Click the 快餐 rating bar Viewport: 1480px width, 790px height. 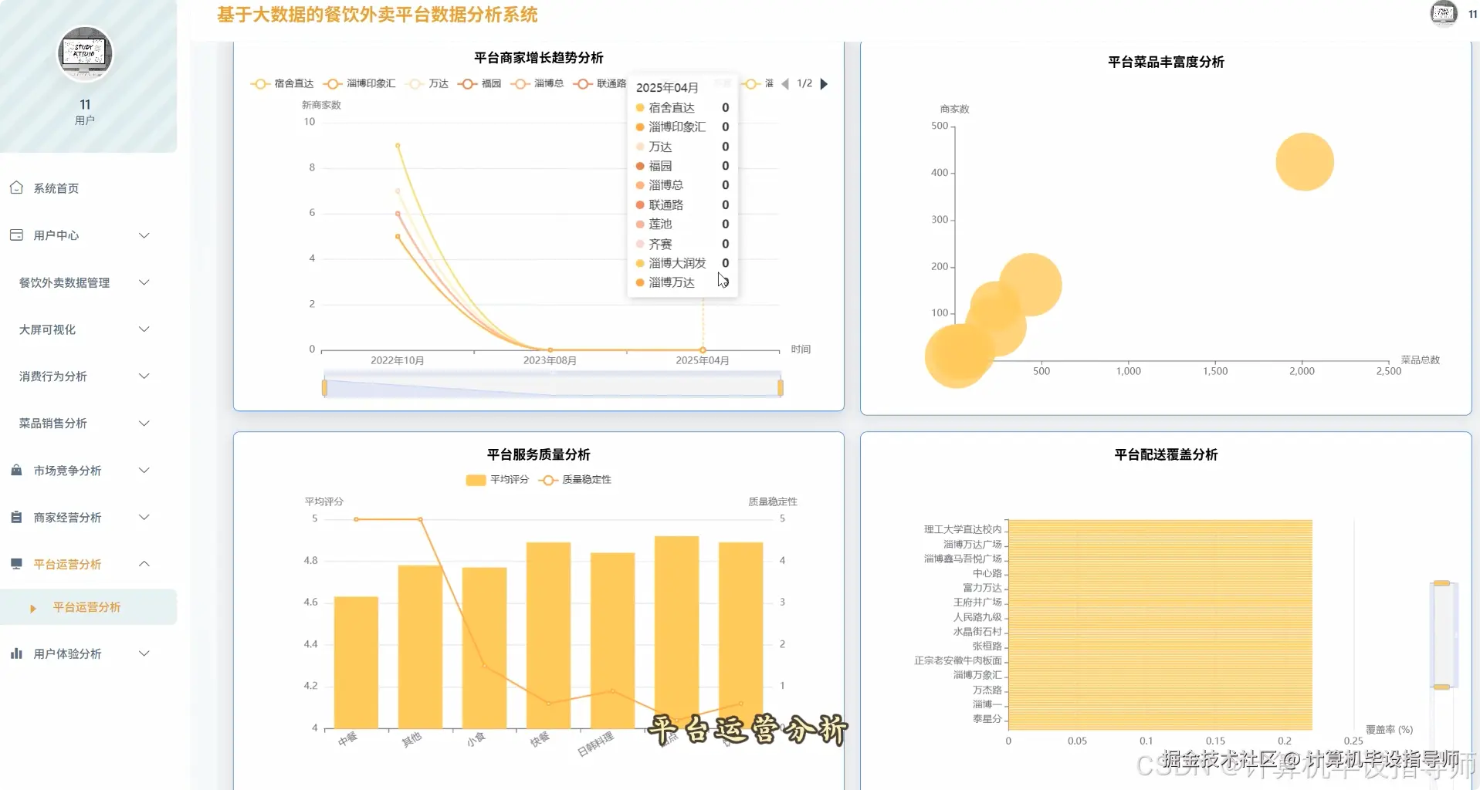pos(548,636)
